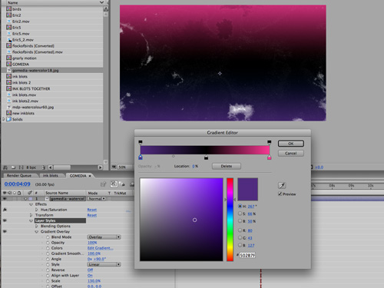
Task: Click the Solids folder icon
Action: 9,119
